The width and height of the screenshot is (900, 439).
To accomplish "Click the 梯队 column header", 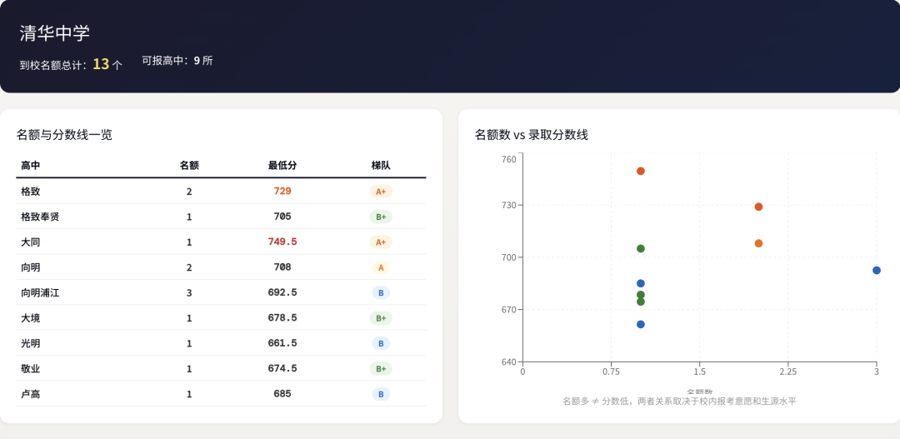I will [381, 166].
